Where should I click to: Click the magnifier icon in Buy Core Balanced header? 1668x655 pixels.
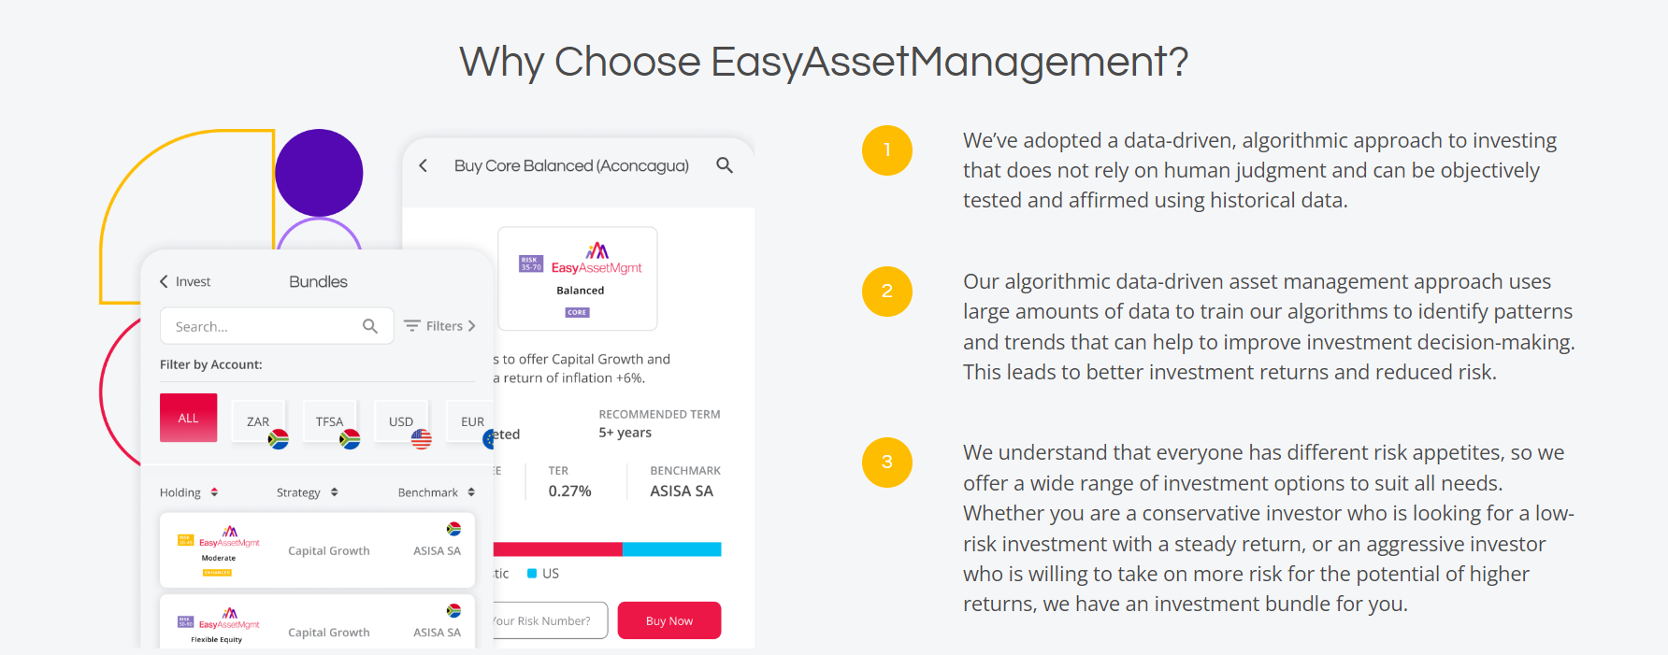(x=725, y=165)
